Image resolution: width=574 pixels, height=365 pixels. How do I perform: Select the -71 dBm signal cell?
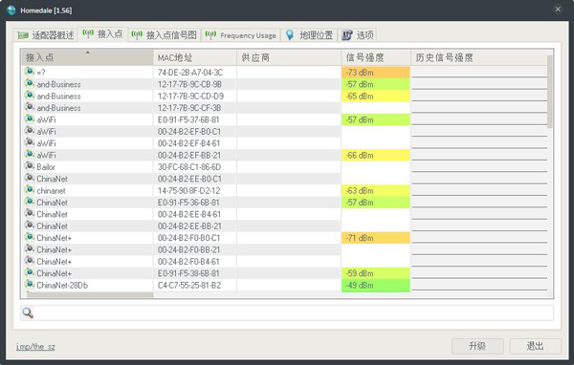376,238
